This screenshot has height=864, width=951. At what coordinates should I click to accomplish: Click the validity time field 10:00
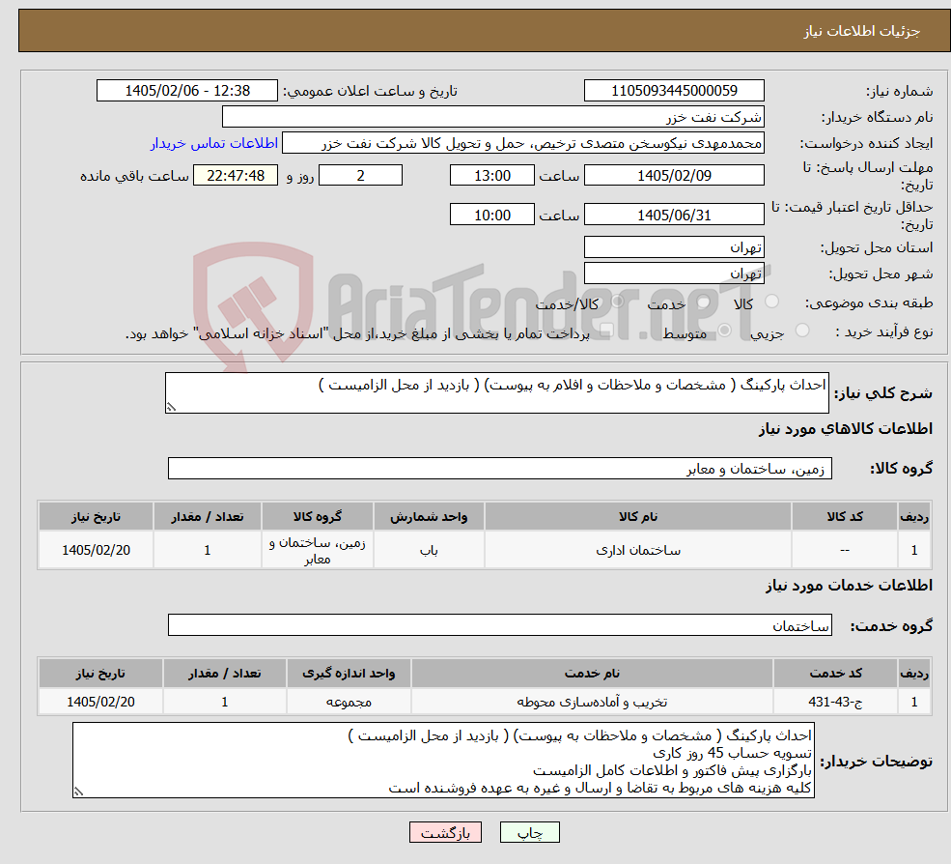491,215
